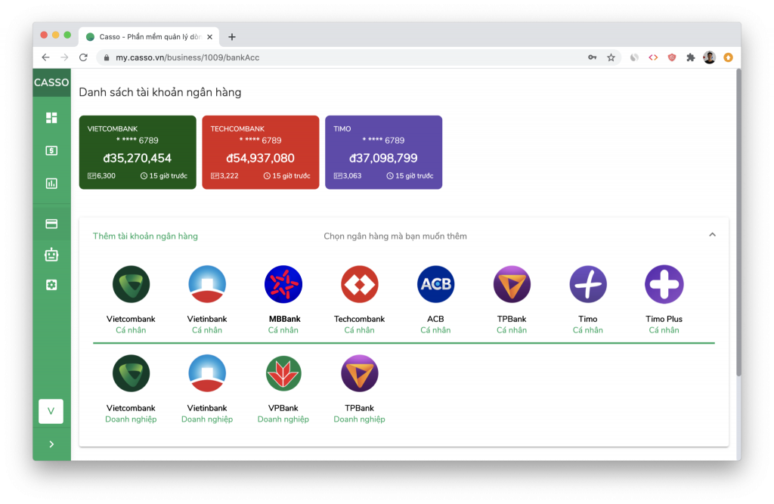Click the Timo balance đ37,098,799
This screenshot has height=504, width=774.
click(383, 158)
